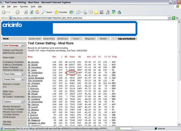This screenshot has width=181, height=131.
Task: Click the Forward arrow toolbar button
Action: coord(18,12)
